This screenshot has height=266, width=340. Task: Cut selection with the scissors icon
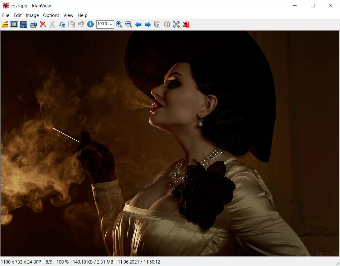(x=52, y=24)
